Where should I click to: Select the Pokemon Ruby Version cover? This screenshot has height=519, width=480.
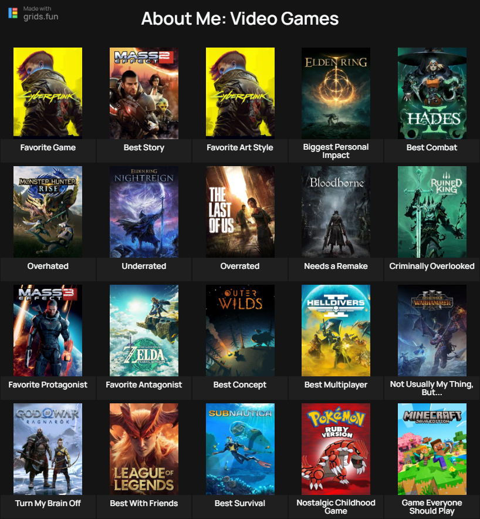(336, 449)
